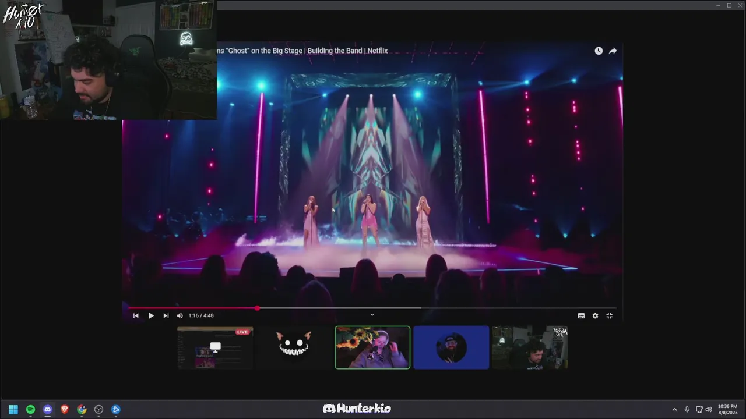This screenshot has height=419, width=746.
Task: Play the paused YouTube video
Action: pyautogui.click(x=151, y=315)
